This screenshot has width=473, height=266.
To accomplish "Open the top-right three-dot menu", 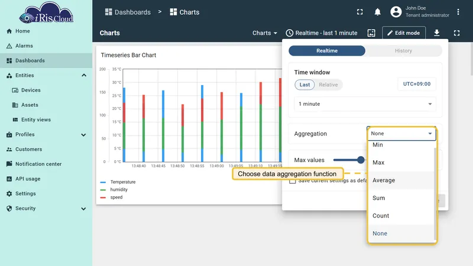I will [x=458, y=12].
